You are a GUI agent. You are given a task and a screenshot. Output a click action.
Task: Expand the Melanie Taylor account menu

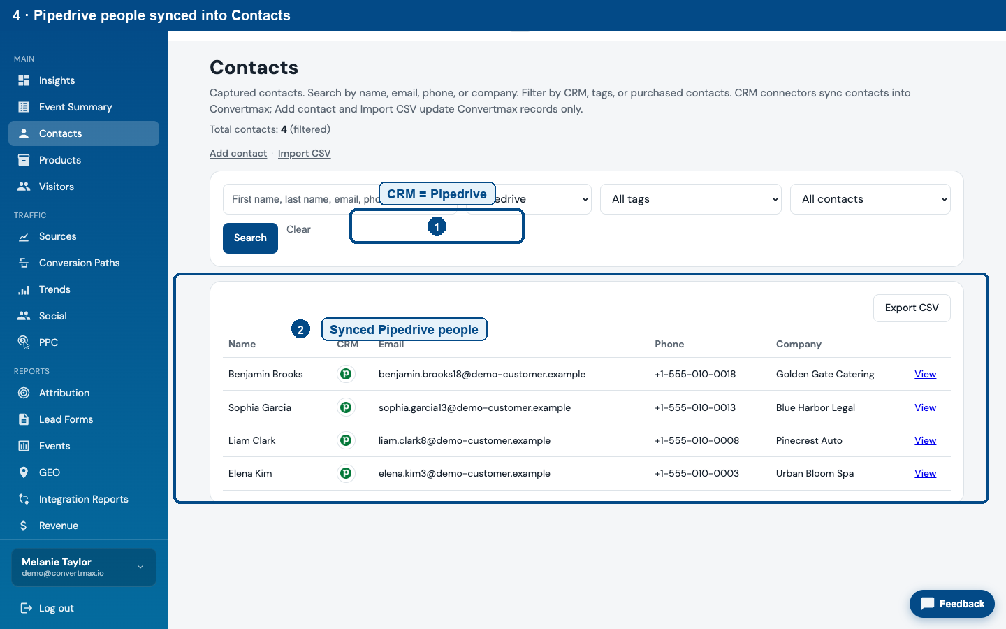[x=84, y=567]
